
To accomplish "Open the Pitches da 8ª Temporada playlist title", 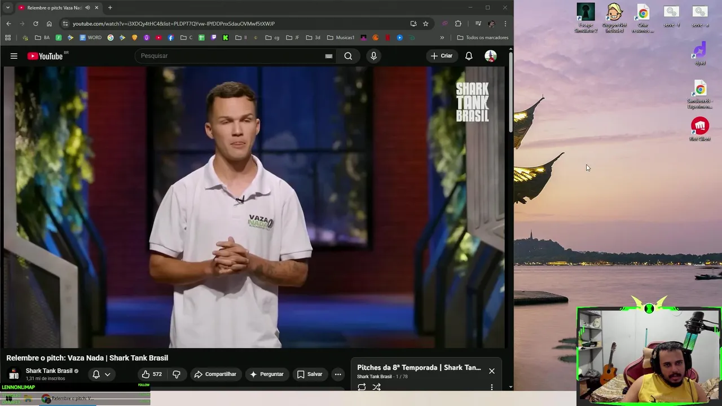I will click(419, 368).
